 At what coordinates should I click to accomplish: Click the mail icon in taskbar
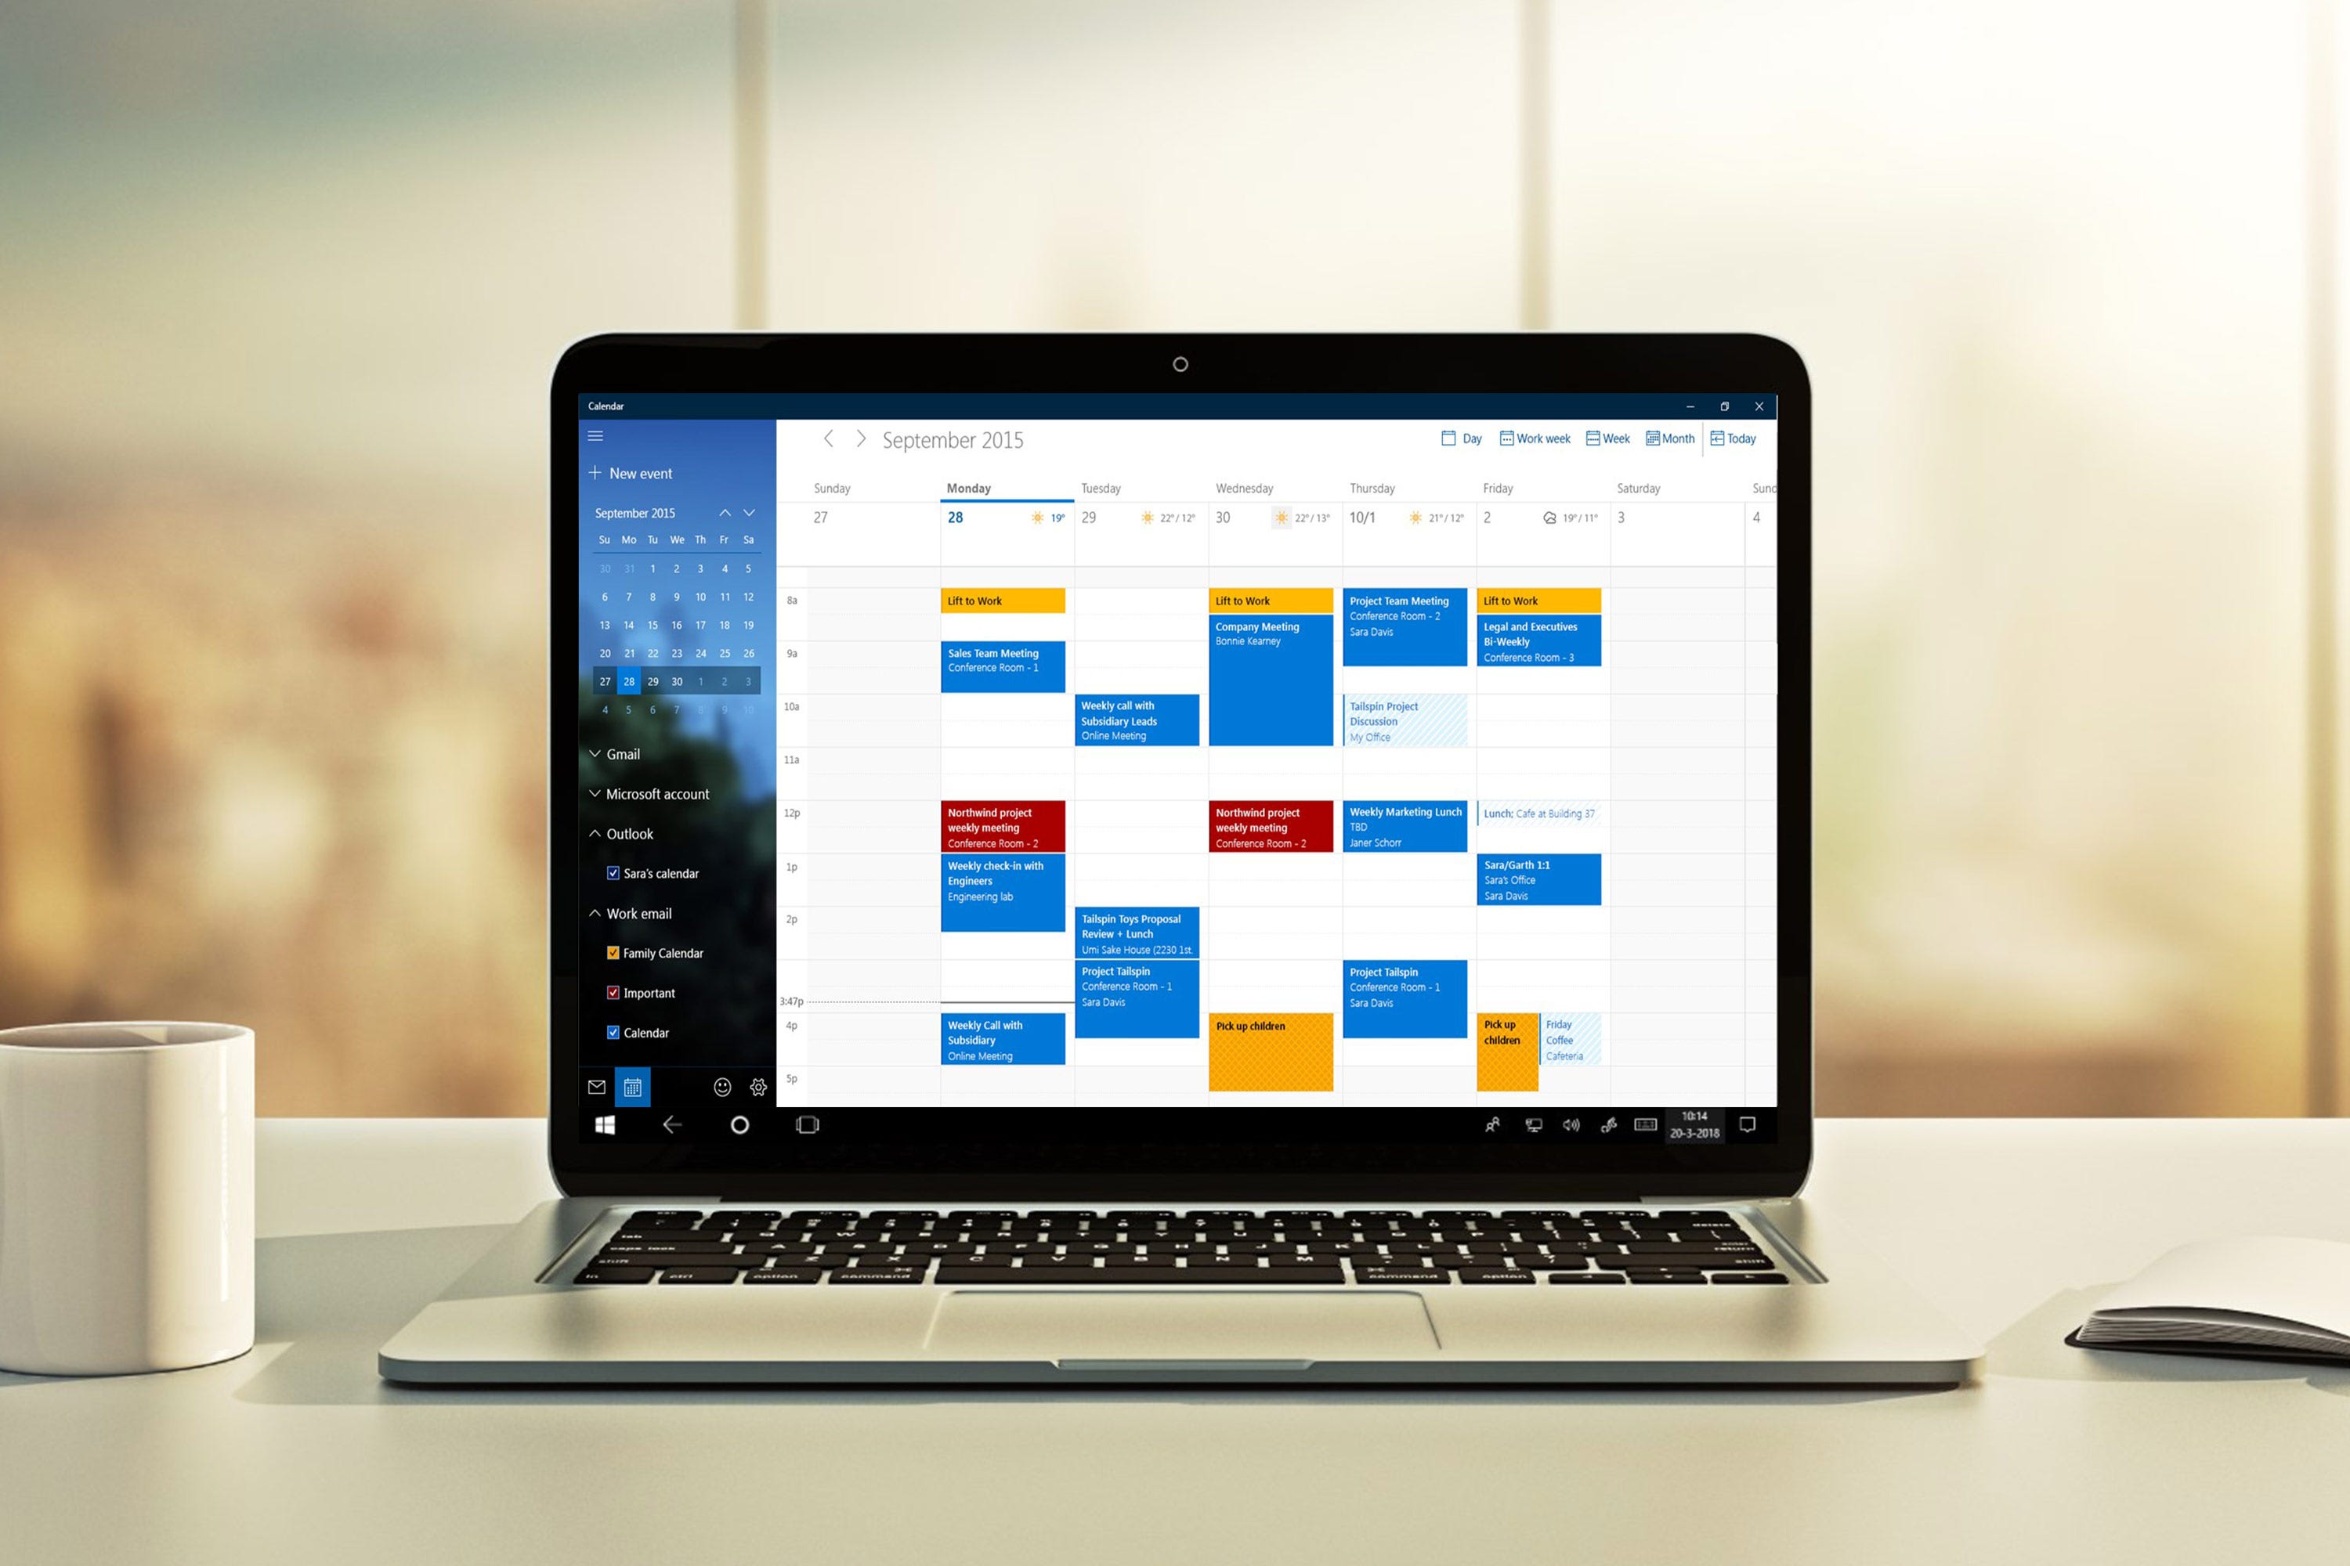coord(595,1085)
